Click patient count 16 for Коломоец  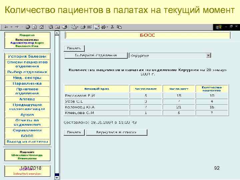212,107
